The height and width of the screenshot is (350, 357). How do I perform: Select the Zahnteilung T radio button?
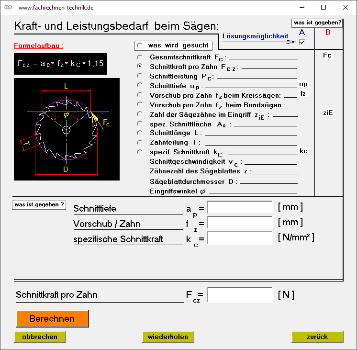point(140,142)
